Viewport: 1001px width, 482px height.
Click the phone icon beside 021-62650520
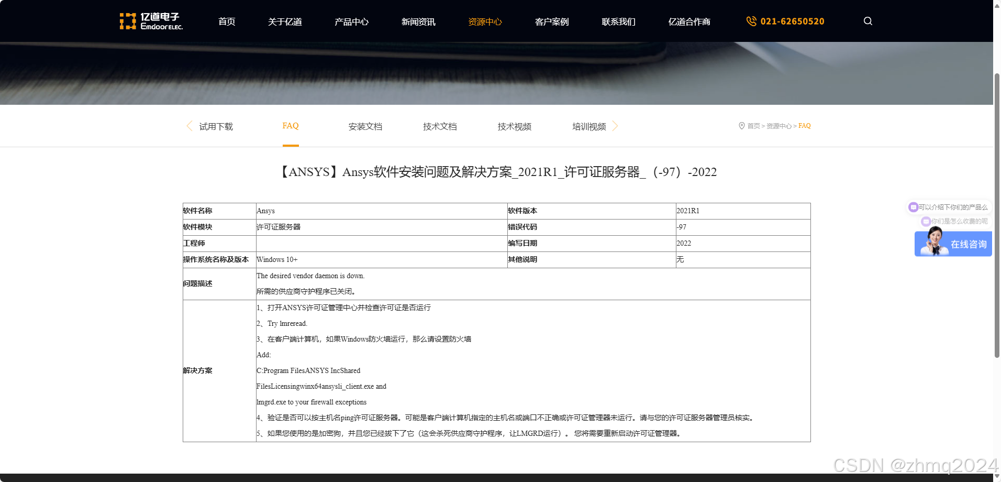(751, 21)
